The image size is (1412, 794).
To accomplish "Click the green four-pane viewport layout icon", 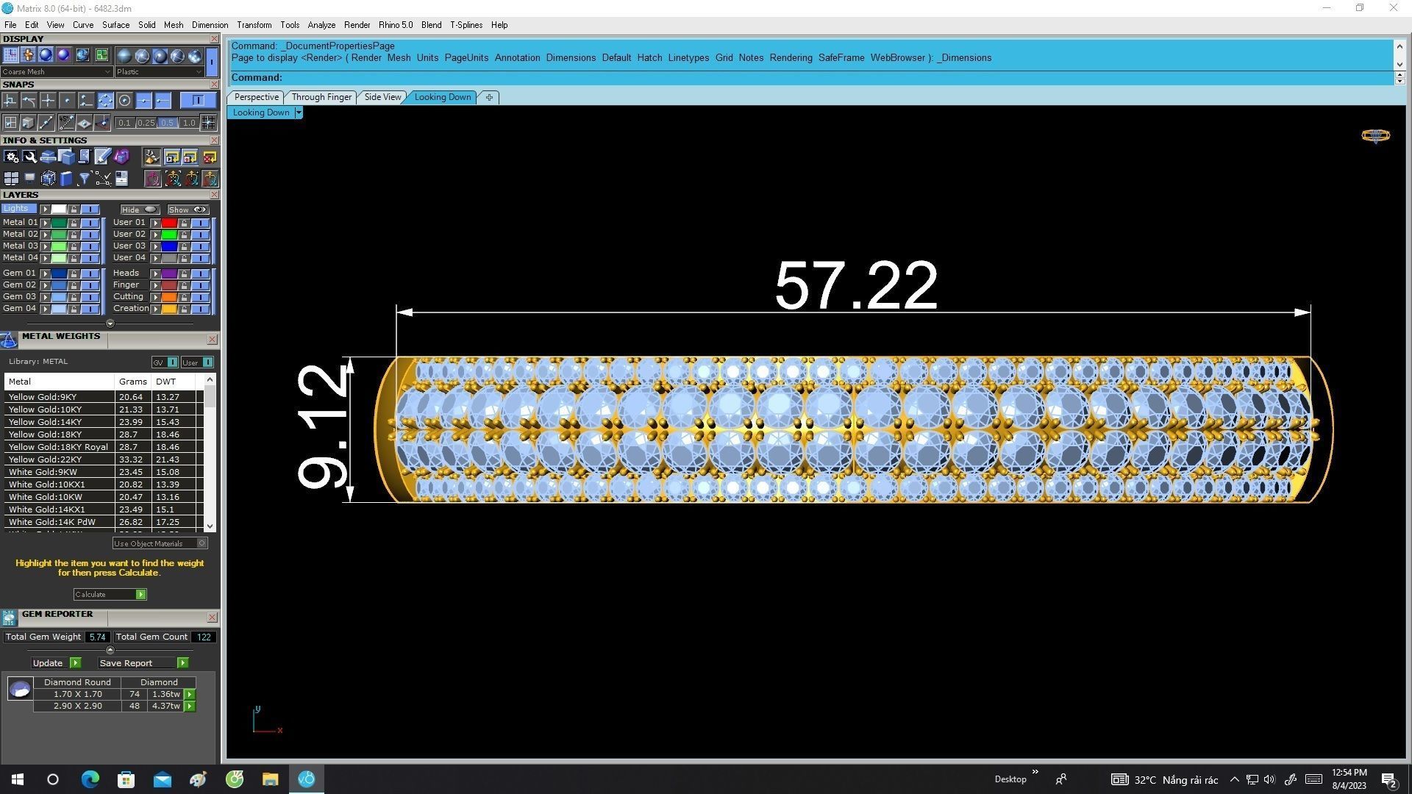I will point(101,55).
